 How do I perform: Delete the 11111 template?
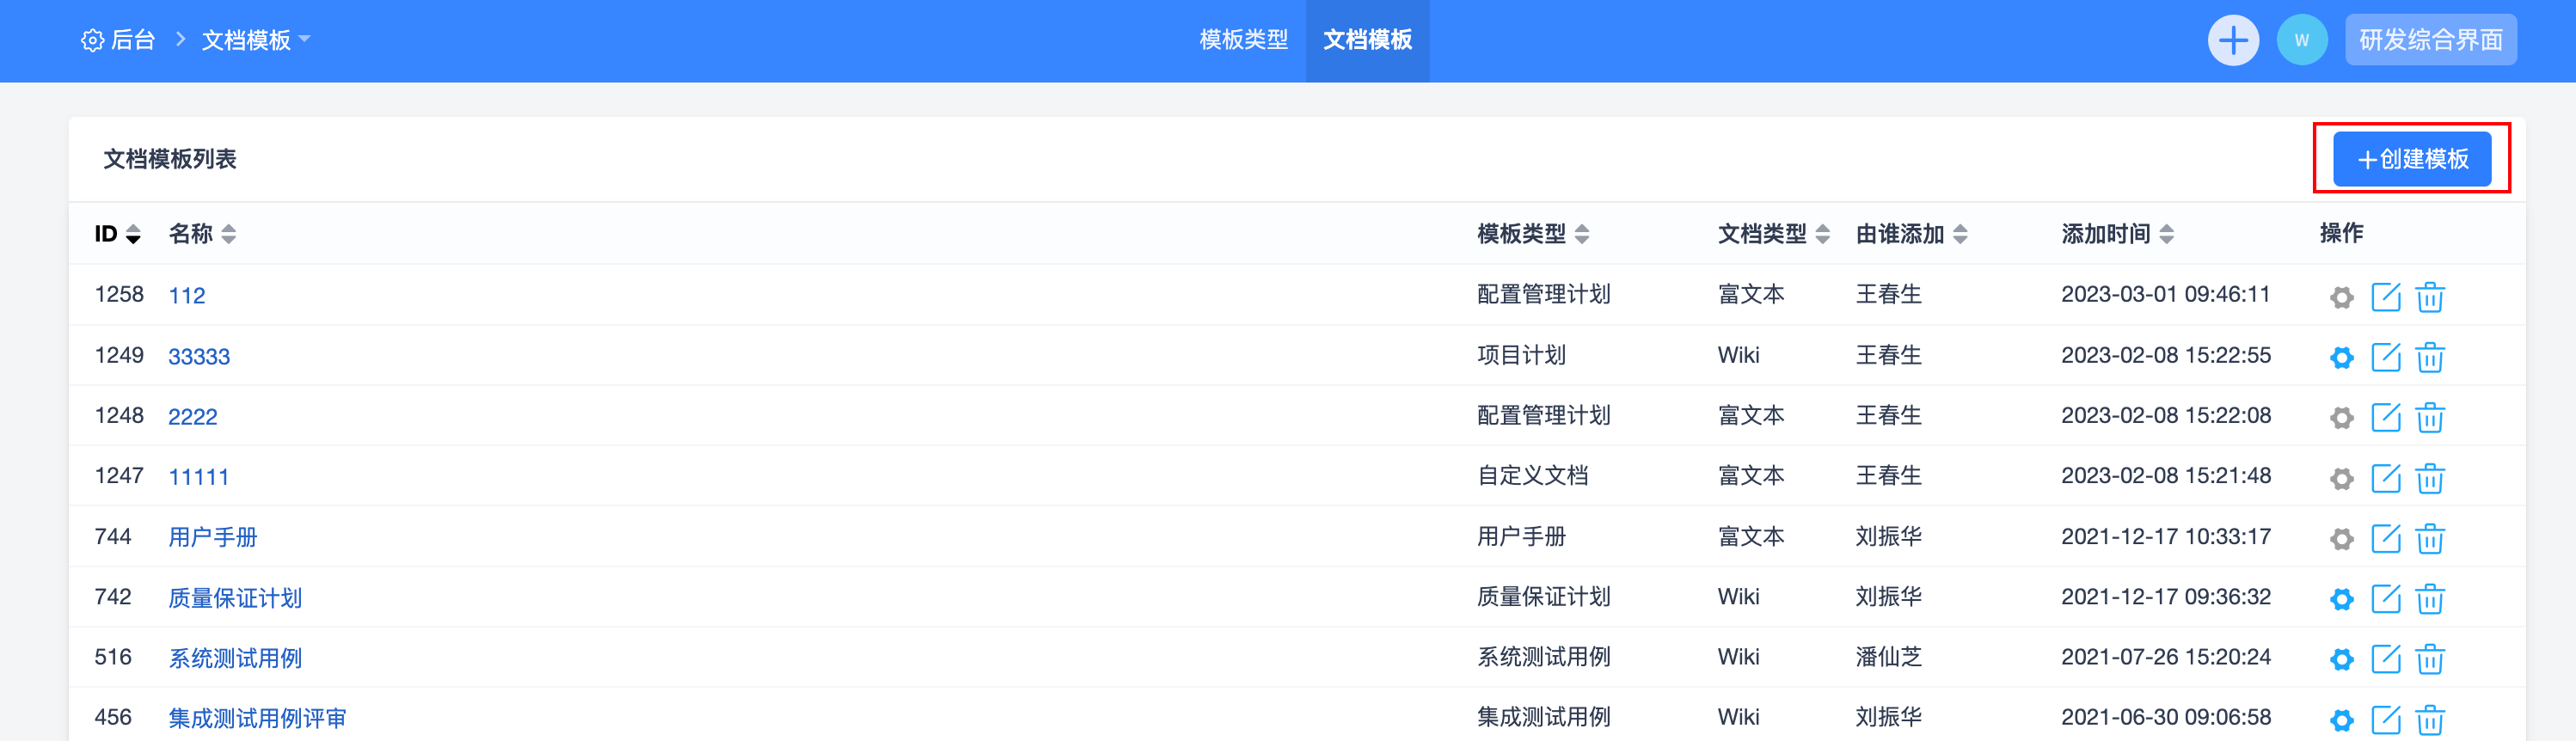pos(2429,478)
